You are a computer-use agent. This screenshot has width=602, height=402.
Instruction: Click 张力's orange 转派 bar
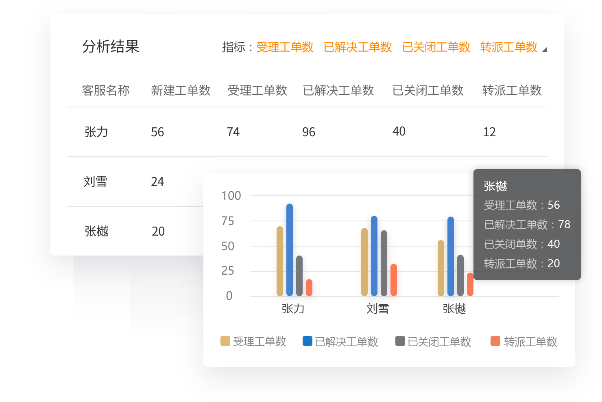(309, 288)
